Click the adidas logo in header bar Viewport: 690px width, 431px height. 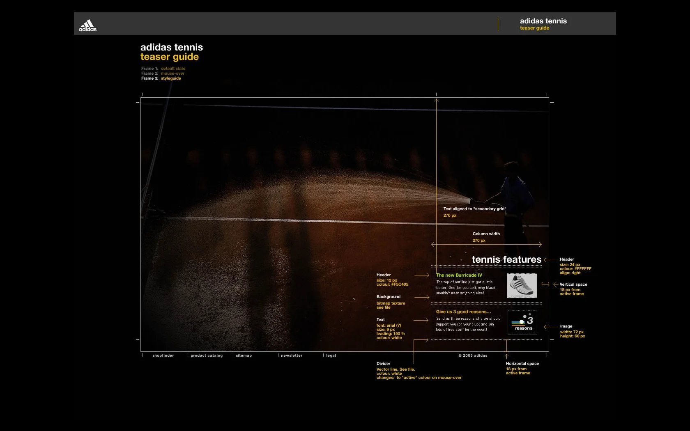[87, 25]
